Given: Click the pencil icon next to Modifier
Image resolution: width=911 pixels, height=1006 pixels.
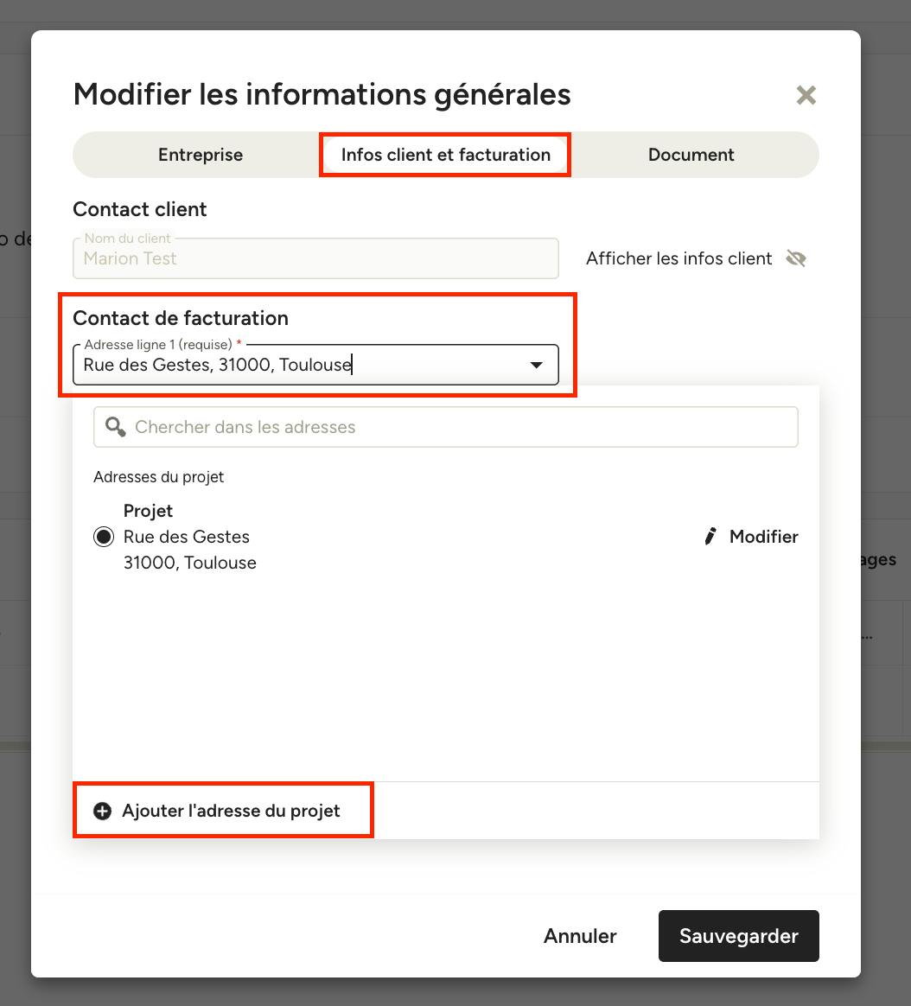Looking at the screenshot, I should [710, 537].
